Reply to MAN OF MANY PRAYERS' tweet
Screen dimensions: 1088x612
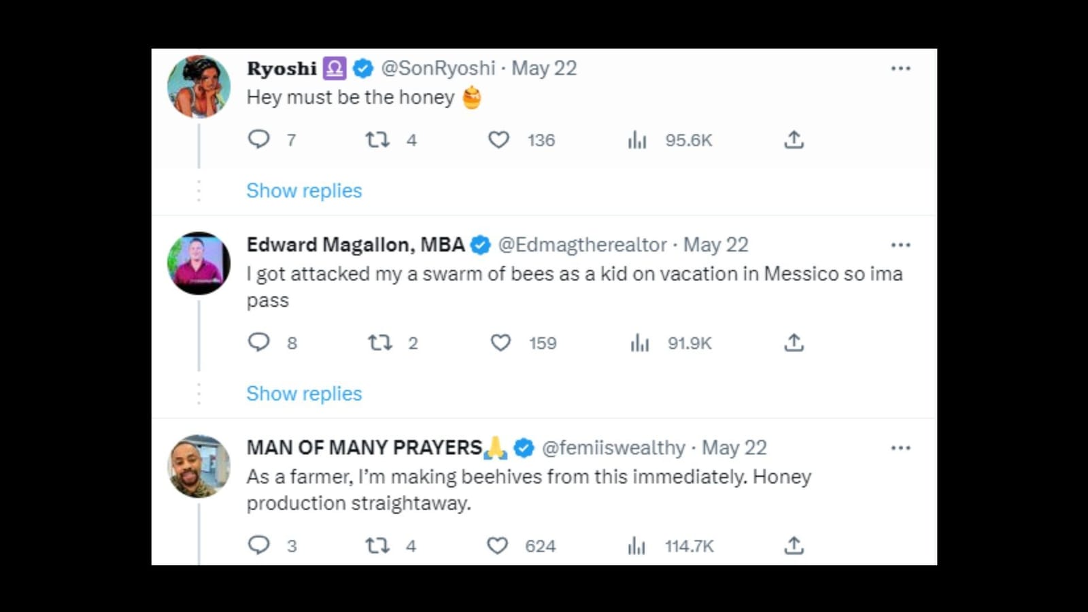coord(259,545)
